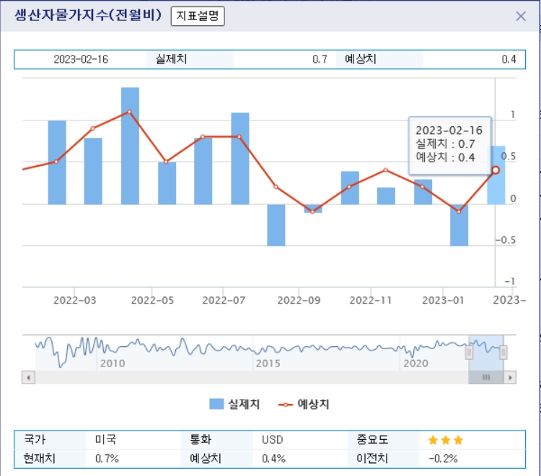Click the 2022-09 x-axis label
Screen dimensions: 541x476
click(x=299, y=300)
